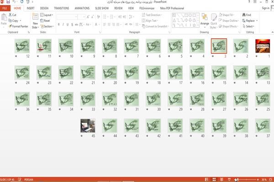Click the Sign in link

click(265, 8)
